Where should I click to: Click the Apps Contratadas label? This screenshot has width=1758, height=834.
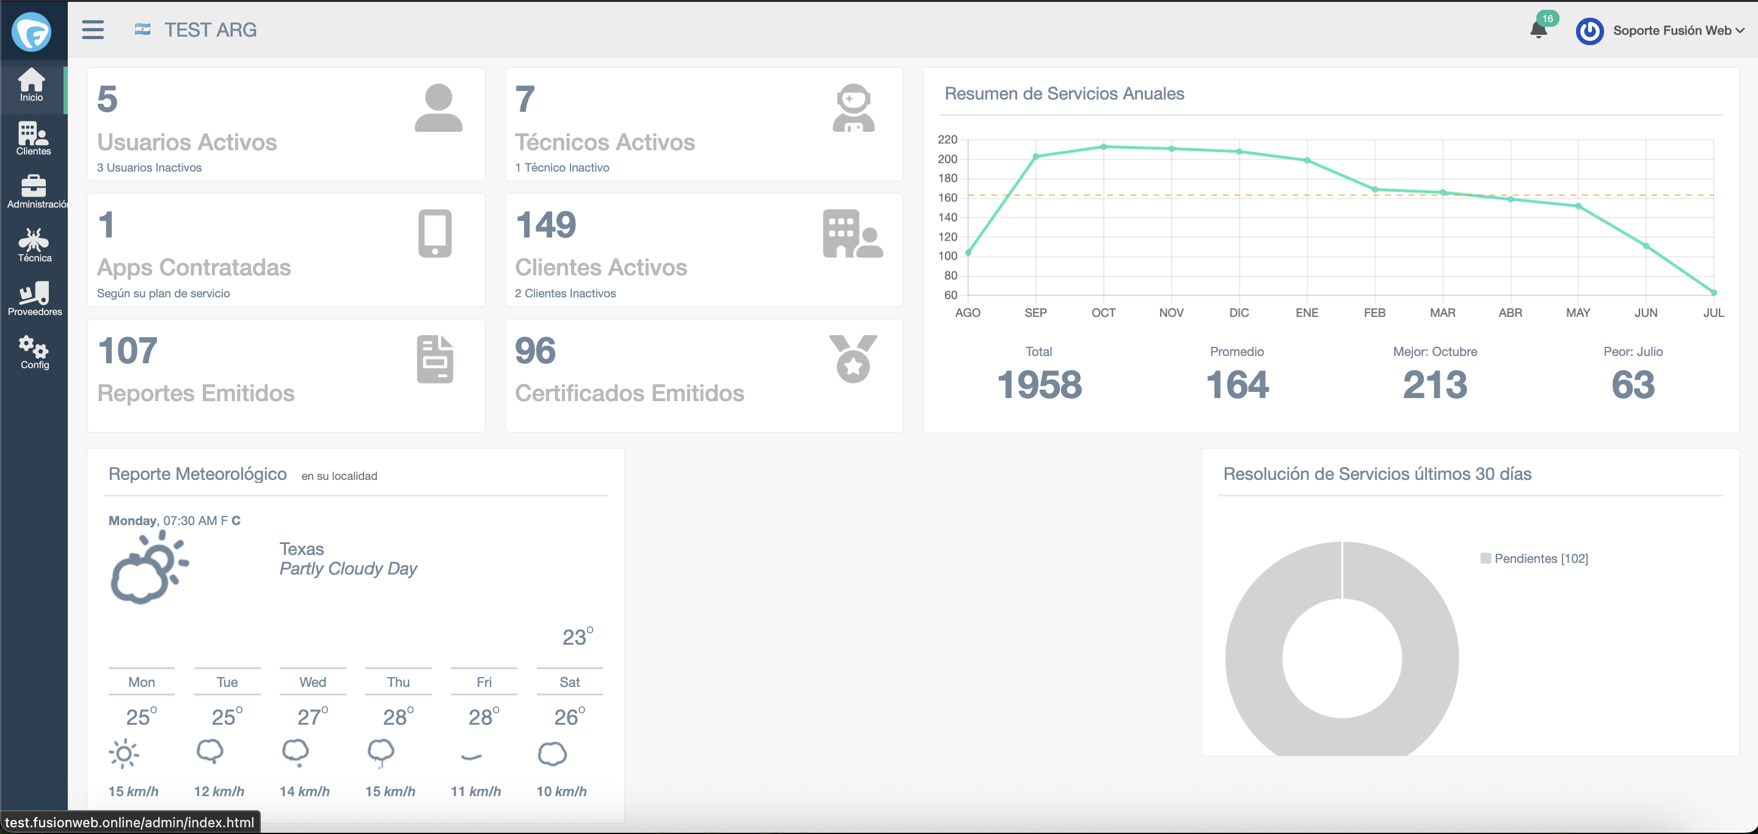194,267
